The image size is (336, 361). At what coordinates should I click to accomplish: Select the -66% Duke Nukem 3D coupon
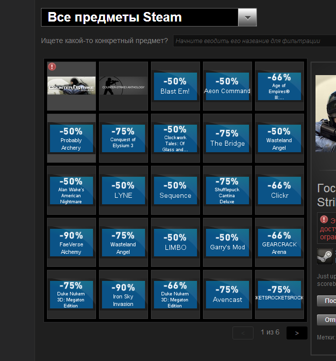[x=175, y=294]
